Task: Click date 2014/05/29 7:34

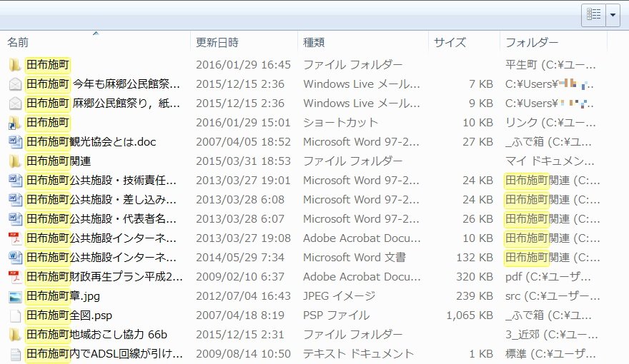Action: tap(240, 257)
